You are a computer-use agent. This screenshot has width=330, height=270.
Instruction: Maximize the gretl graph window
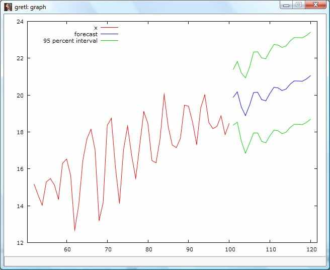(x=298, y=5)
